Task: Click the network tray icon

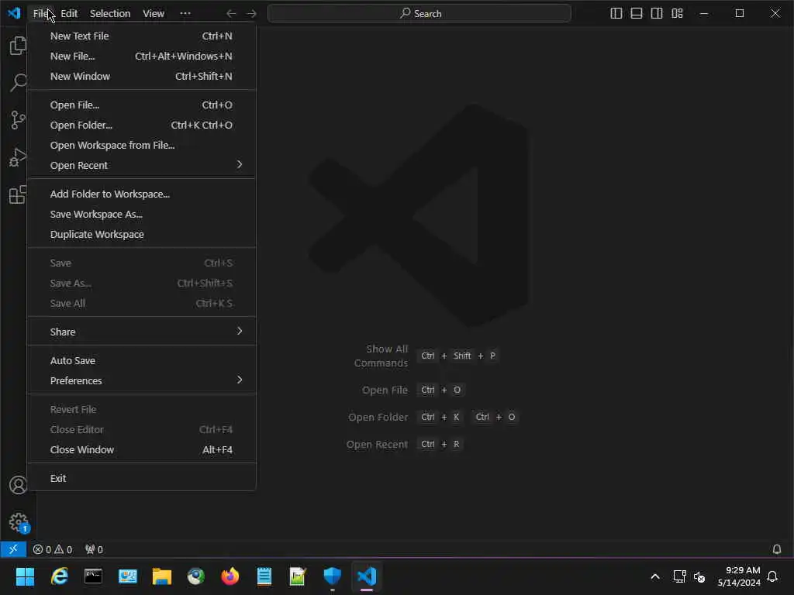Action: (679, 576)
